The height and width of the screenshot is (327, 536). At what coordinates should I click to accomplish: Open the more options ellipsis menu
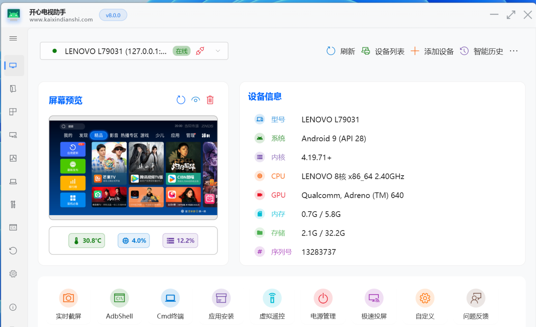514,51
